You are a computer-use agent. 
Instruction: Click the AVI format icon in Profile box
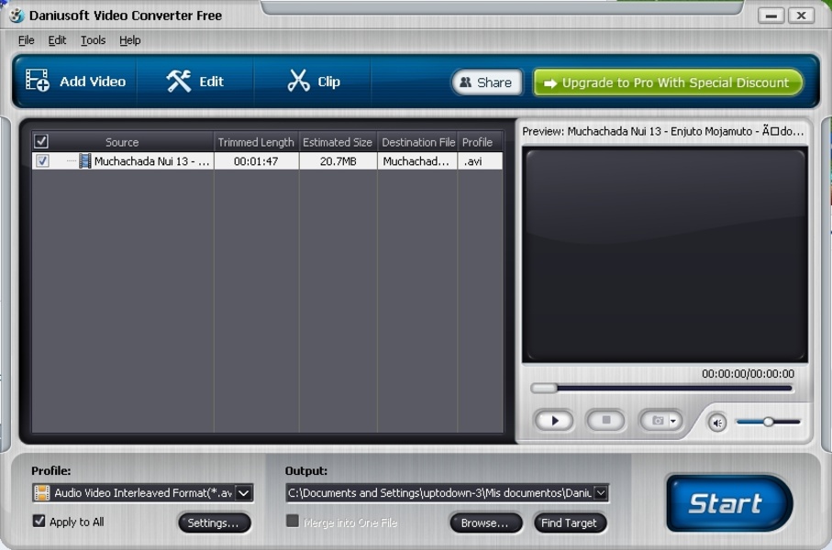click(x=42, y=493)
